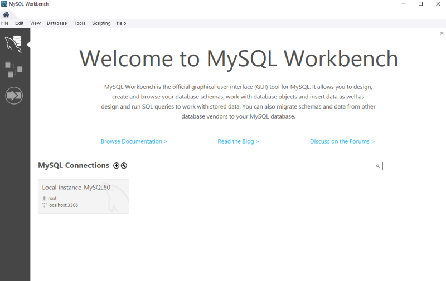Close the welcome screen with the X

pyautogui.click(x=442, y=33)
